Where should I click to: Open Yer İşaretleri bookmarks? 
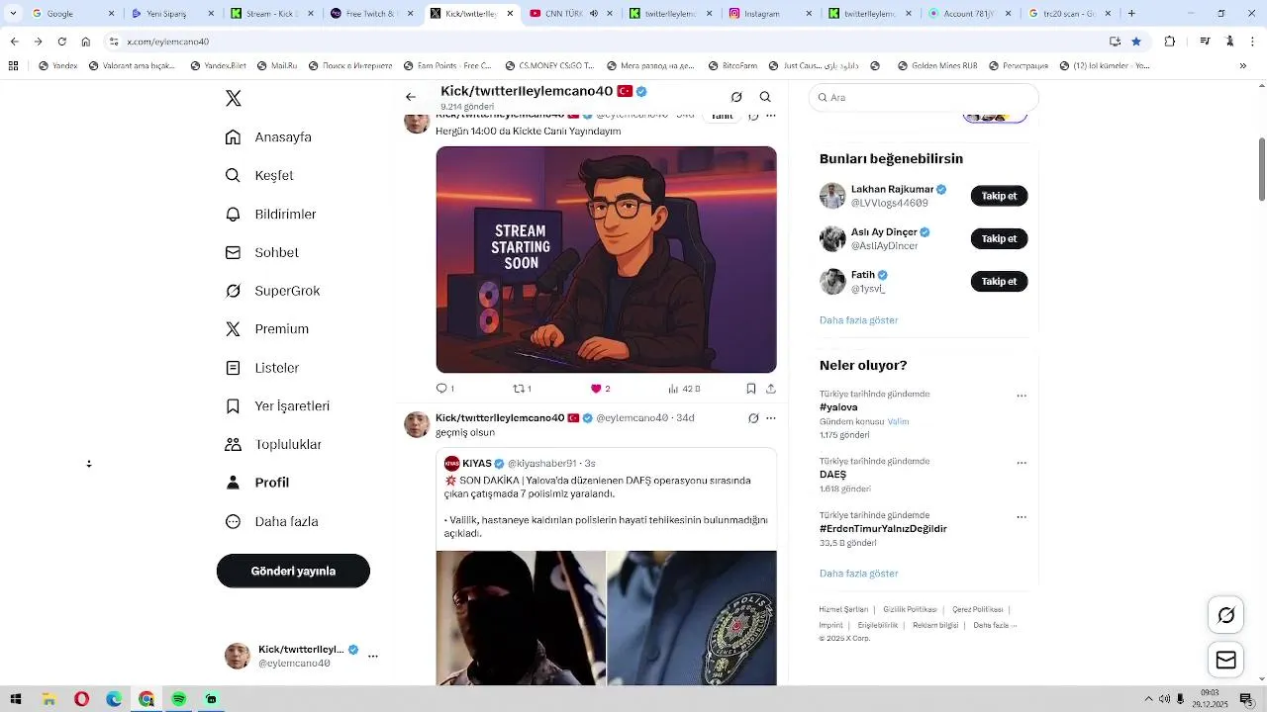[277, 406]
